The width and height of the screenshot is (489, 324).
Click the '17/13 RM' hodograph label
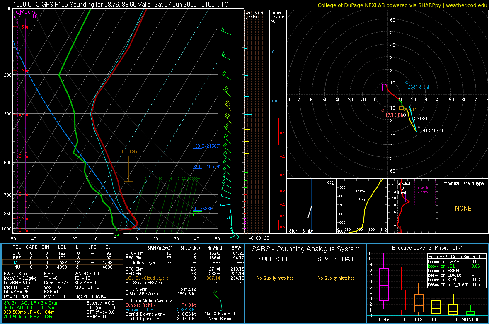tap(395, 115)
